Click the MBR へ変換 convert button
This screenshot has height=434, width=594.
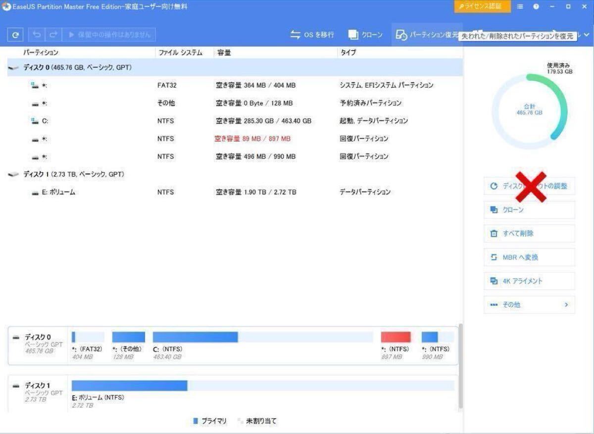click(x=529, y=257)
